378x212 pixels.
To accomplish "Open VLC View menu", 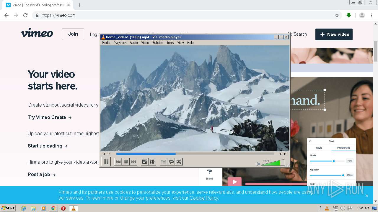I will [x=180, y=43].
